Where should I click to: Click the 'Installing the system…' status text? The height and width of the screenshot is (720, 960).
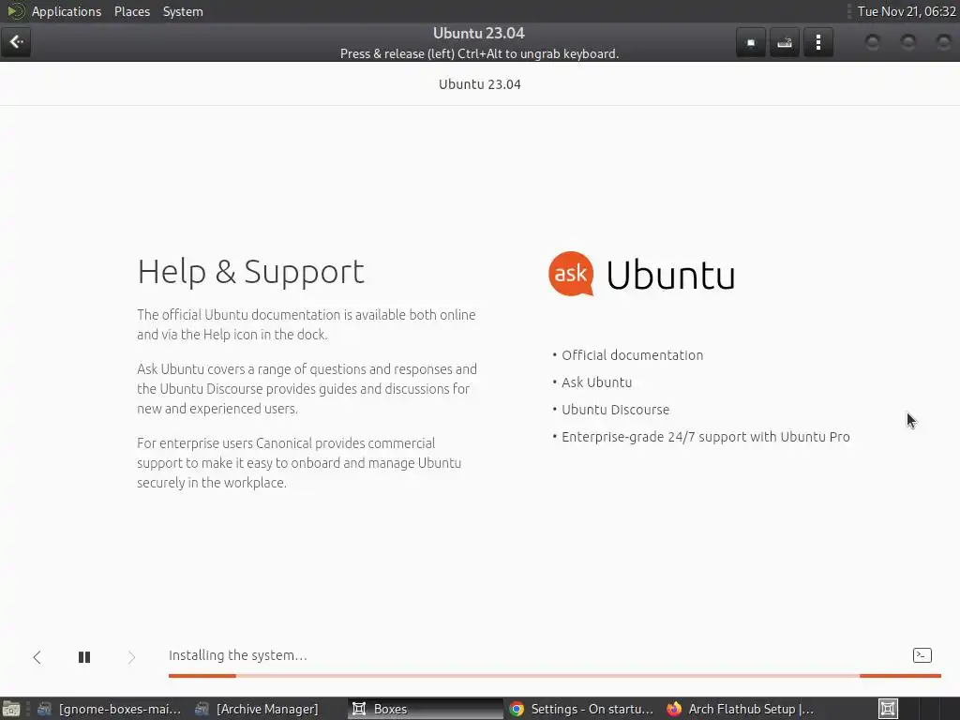tap(237, 655)
